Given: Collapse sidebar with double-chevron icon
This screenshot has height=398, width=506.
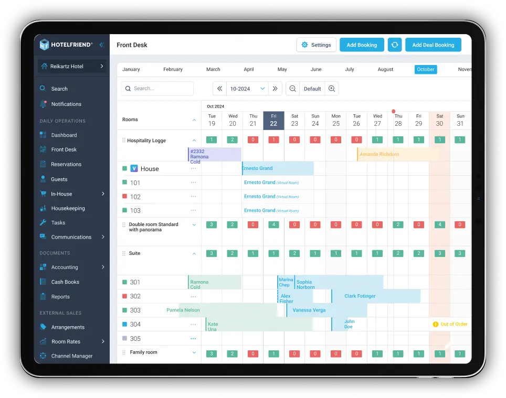Looking at the screenshot, I should click(x=102, y=45).
